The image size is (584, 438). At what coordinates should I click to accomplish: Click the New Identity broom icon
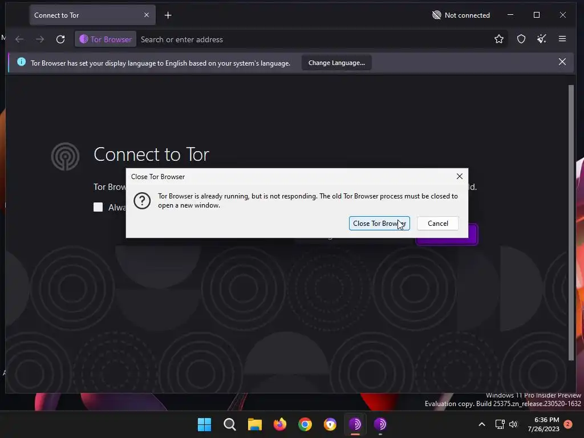coord(542,39)
